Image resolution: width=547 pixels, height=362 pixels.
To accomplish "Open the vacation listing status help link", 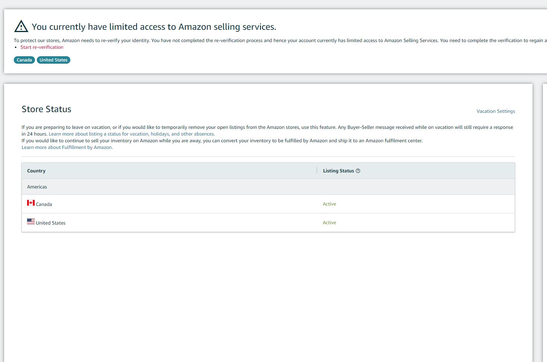I will pyautogui.click(x=132, y=134).
